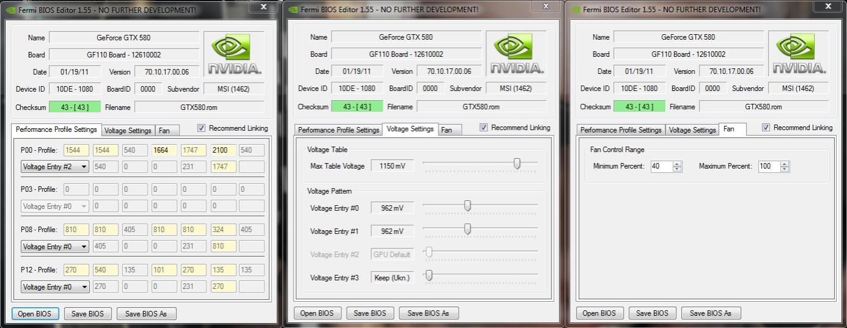
Task: Click the Voltage Entry #3 slider handle
Action: coord(429,275)
